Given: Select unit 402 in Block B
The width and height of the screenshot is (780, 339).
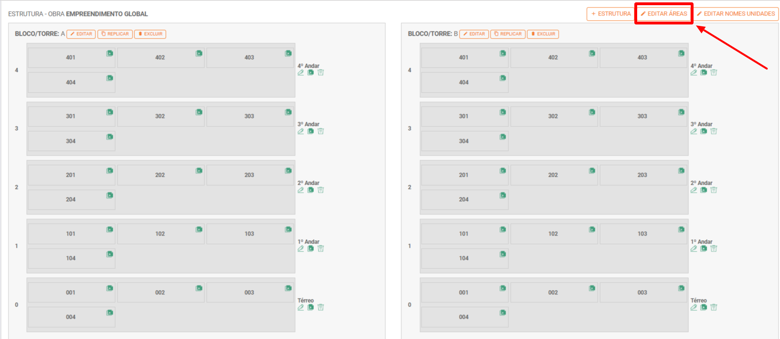Looking at the screenshot, I should click(553, 57).
